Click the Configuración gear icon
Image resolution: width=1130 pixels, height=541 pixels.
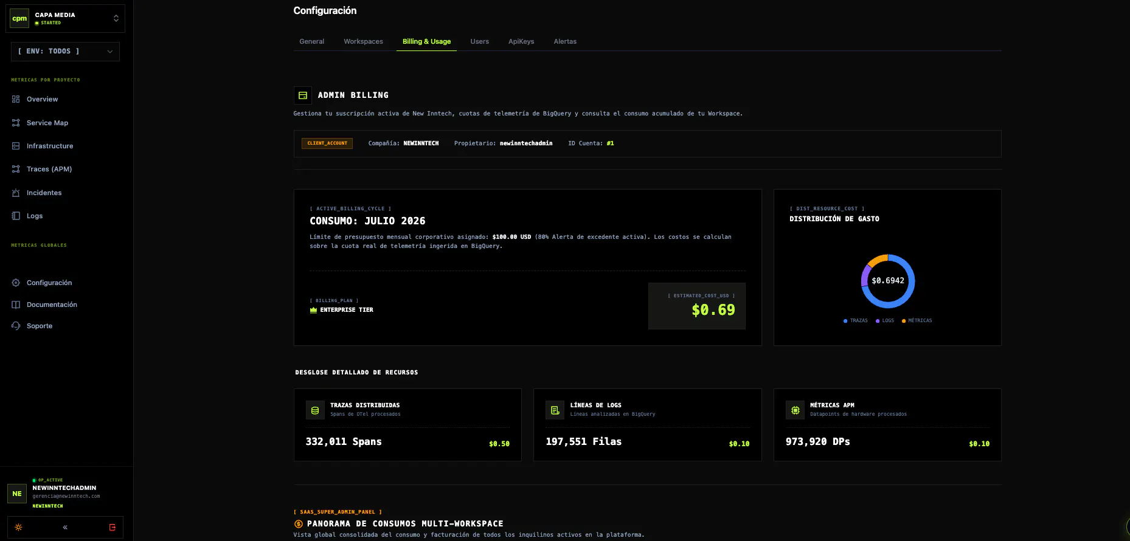(16, 283)
